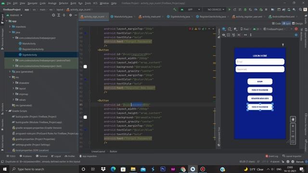
Task: Open the Terminal tool window
Action: coord(42,156)
